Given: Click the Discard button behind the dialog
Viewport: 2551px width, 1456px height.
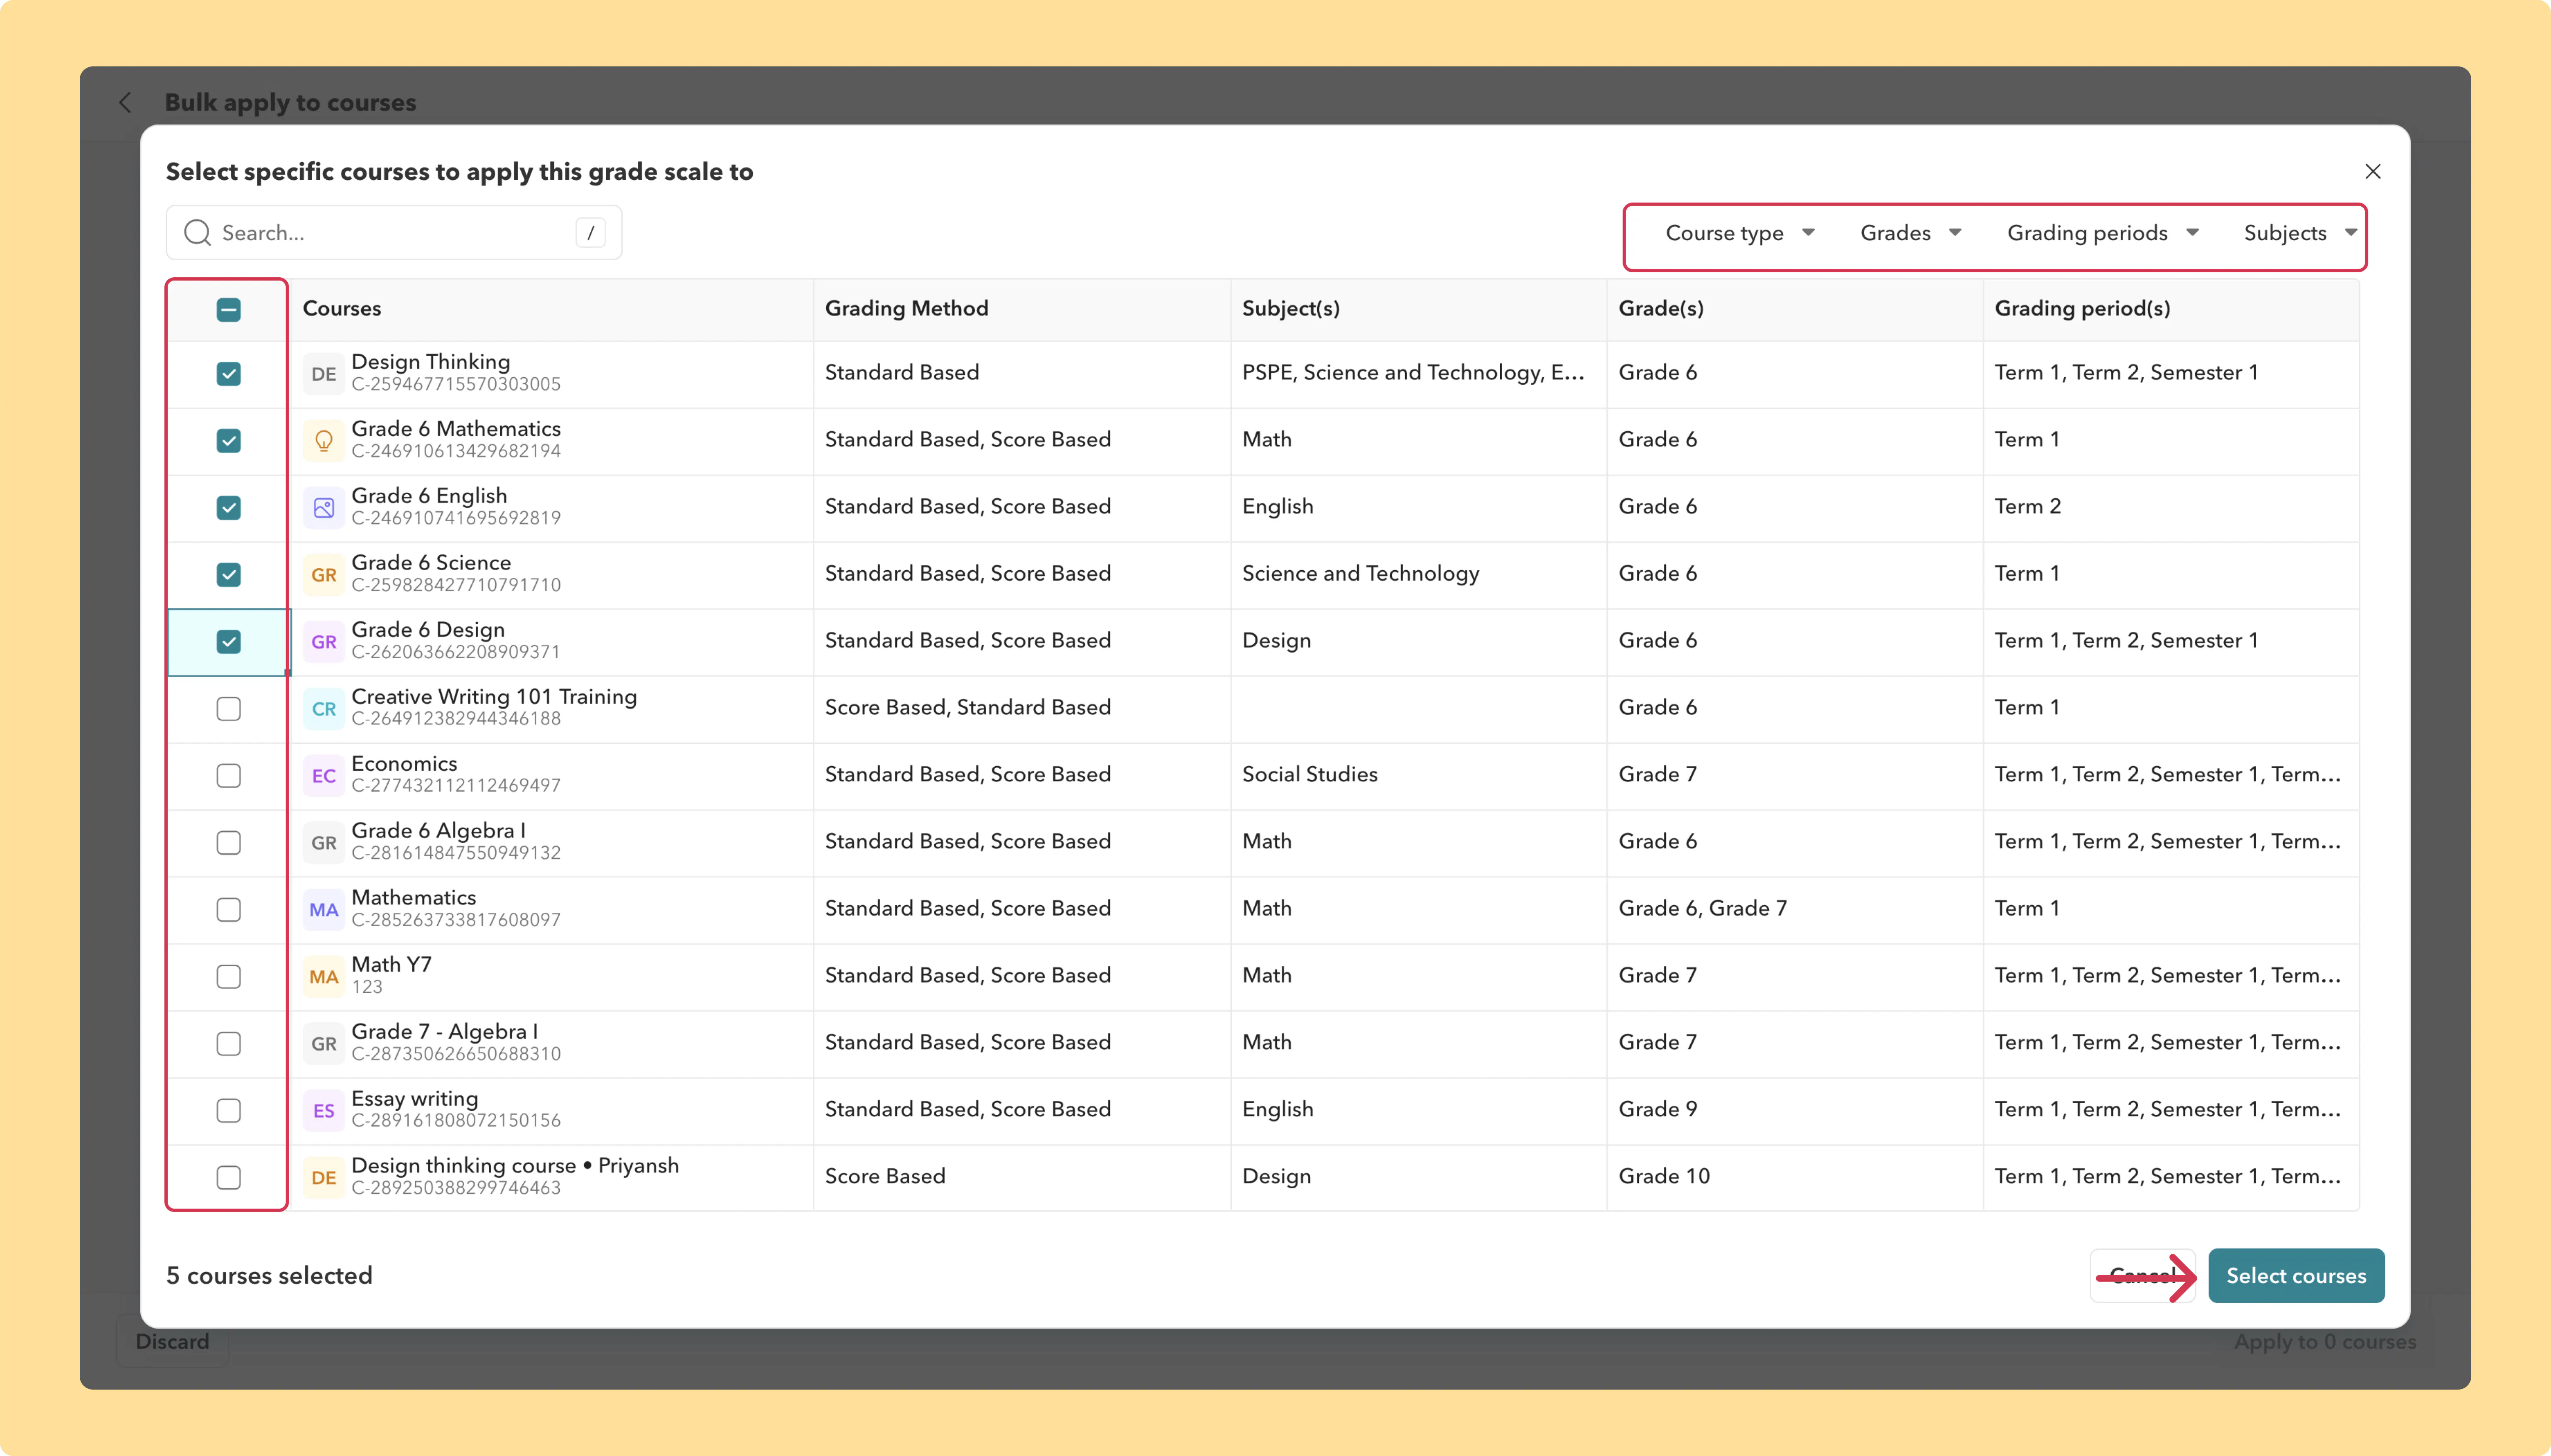Looking at the screenshot, I should 172,1342.
